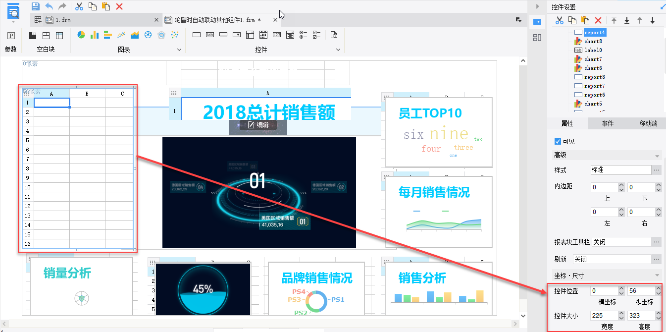Paste using the main toolbar clipboard icon
Image resolution: width=666 pixels, height=332 pixels.
[105, 6]
